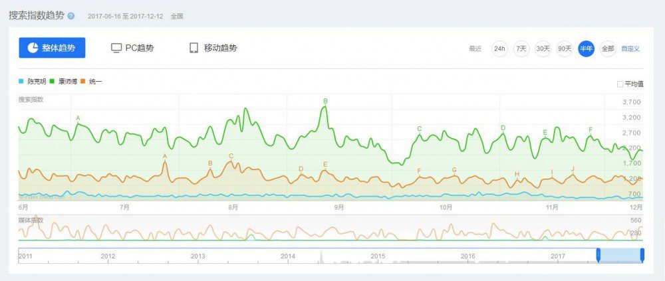
Task: Choose the 7天 time range
Action: tap(521, 48)
